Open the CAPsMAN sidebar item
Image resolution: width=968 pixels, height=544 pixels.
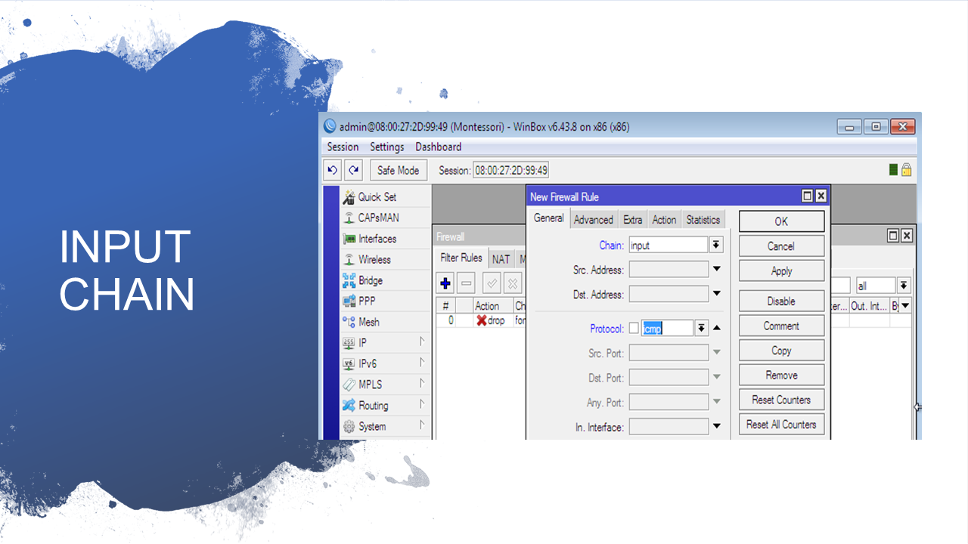pyautogui.click(x=378, y=218)
